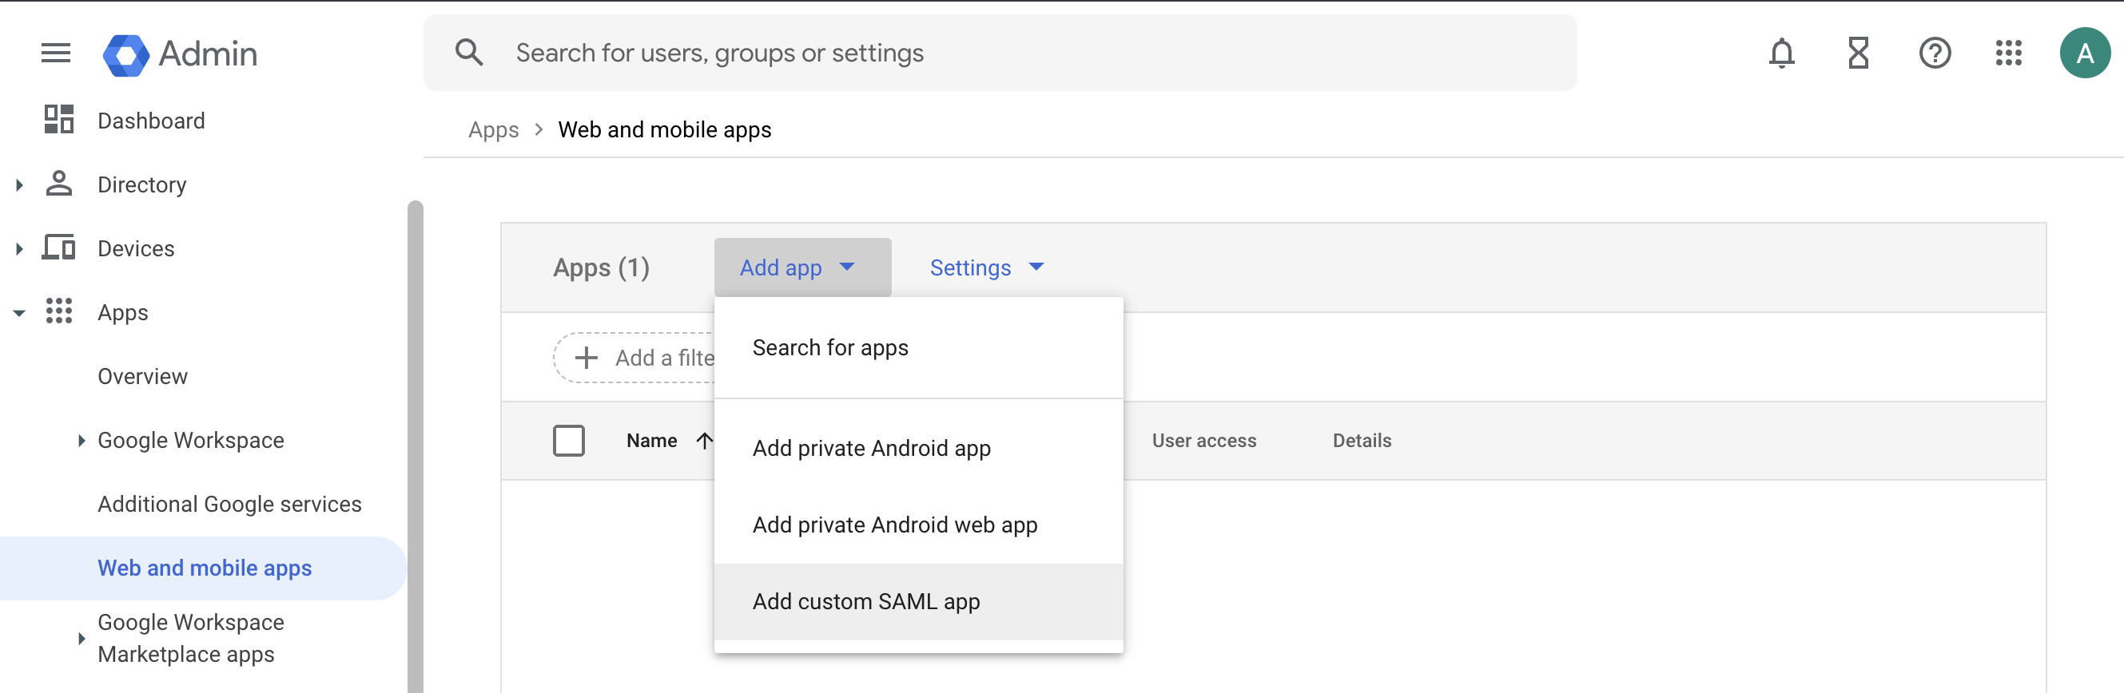Open Additional Google services
The width and height of the screenshot is (2124, 693).
(229, 505)
